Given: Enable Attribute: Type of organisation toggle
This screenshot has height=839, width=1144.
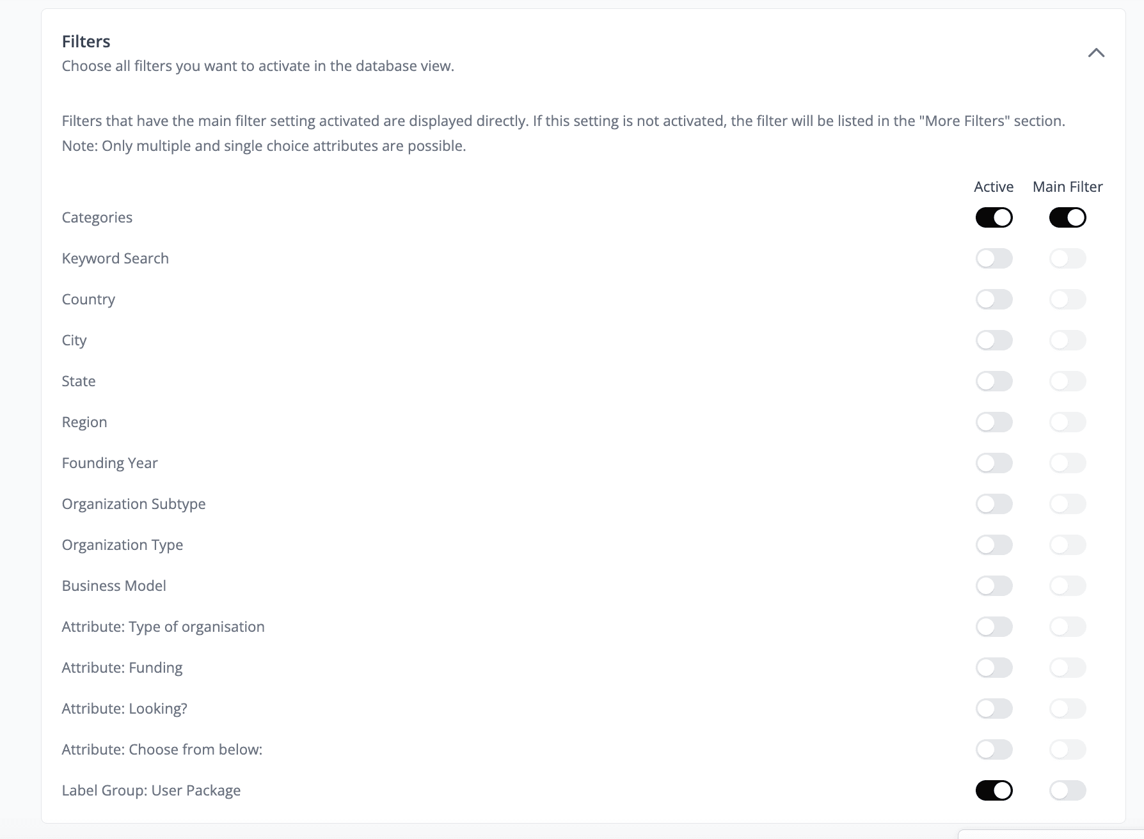Looking at the screenshot, I should [x=994, y=627].
